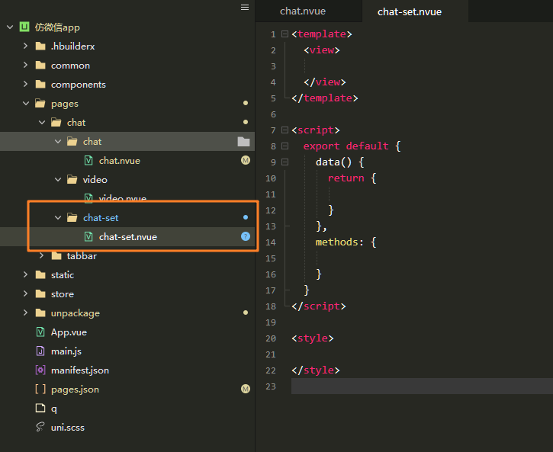Open the hamburger menu above the file tree
The image size is (553, 452).
click(245, 8)
